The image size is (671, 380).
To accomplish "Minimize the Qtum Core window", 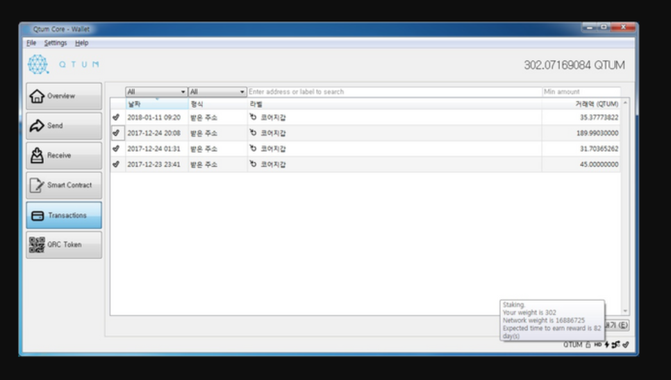I will [589, 27].
